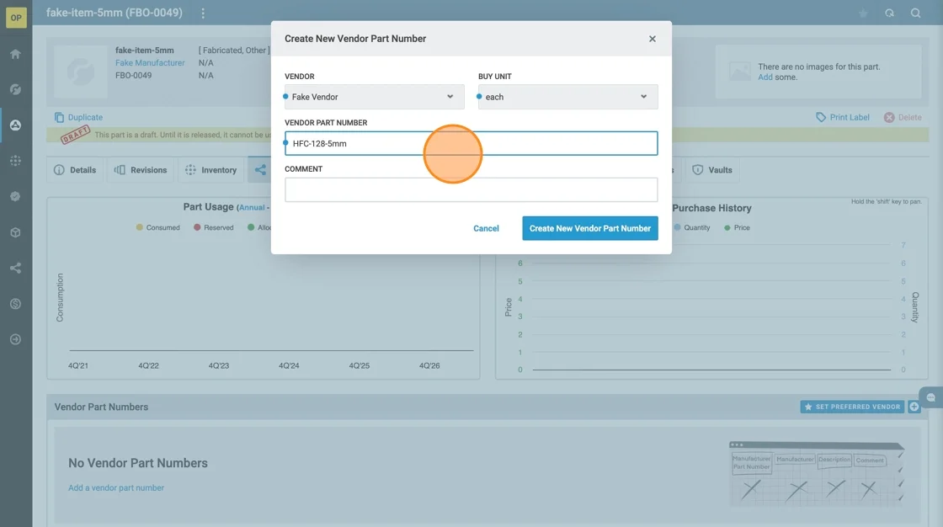Viewport: 943px width, 527px height.
Task: Click the home icon in left sidebar
Action: pyautogui.click(x=15, y=54)
